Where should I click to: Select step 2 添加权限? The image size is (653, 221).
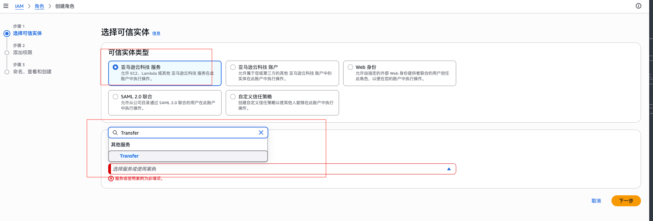[23, 52]
